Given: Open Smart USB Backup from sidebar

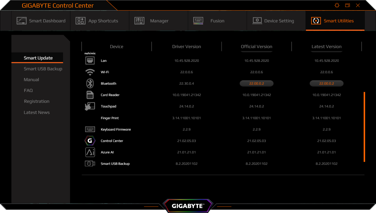Looking at the screenshot, I should [43, 69].
